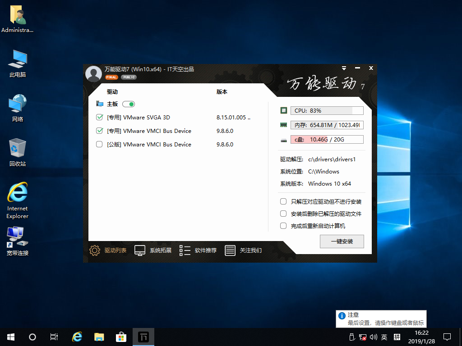
Task: Click the 系统拓展 monitor icon
Action: coord(140,250)
